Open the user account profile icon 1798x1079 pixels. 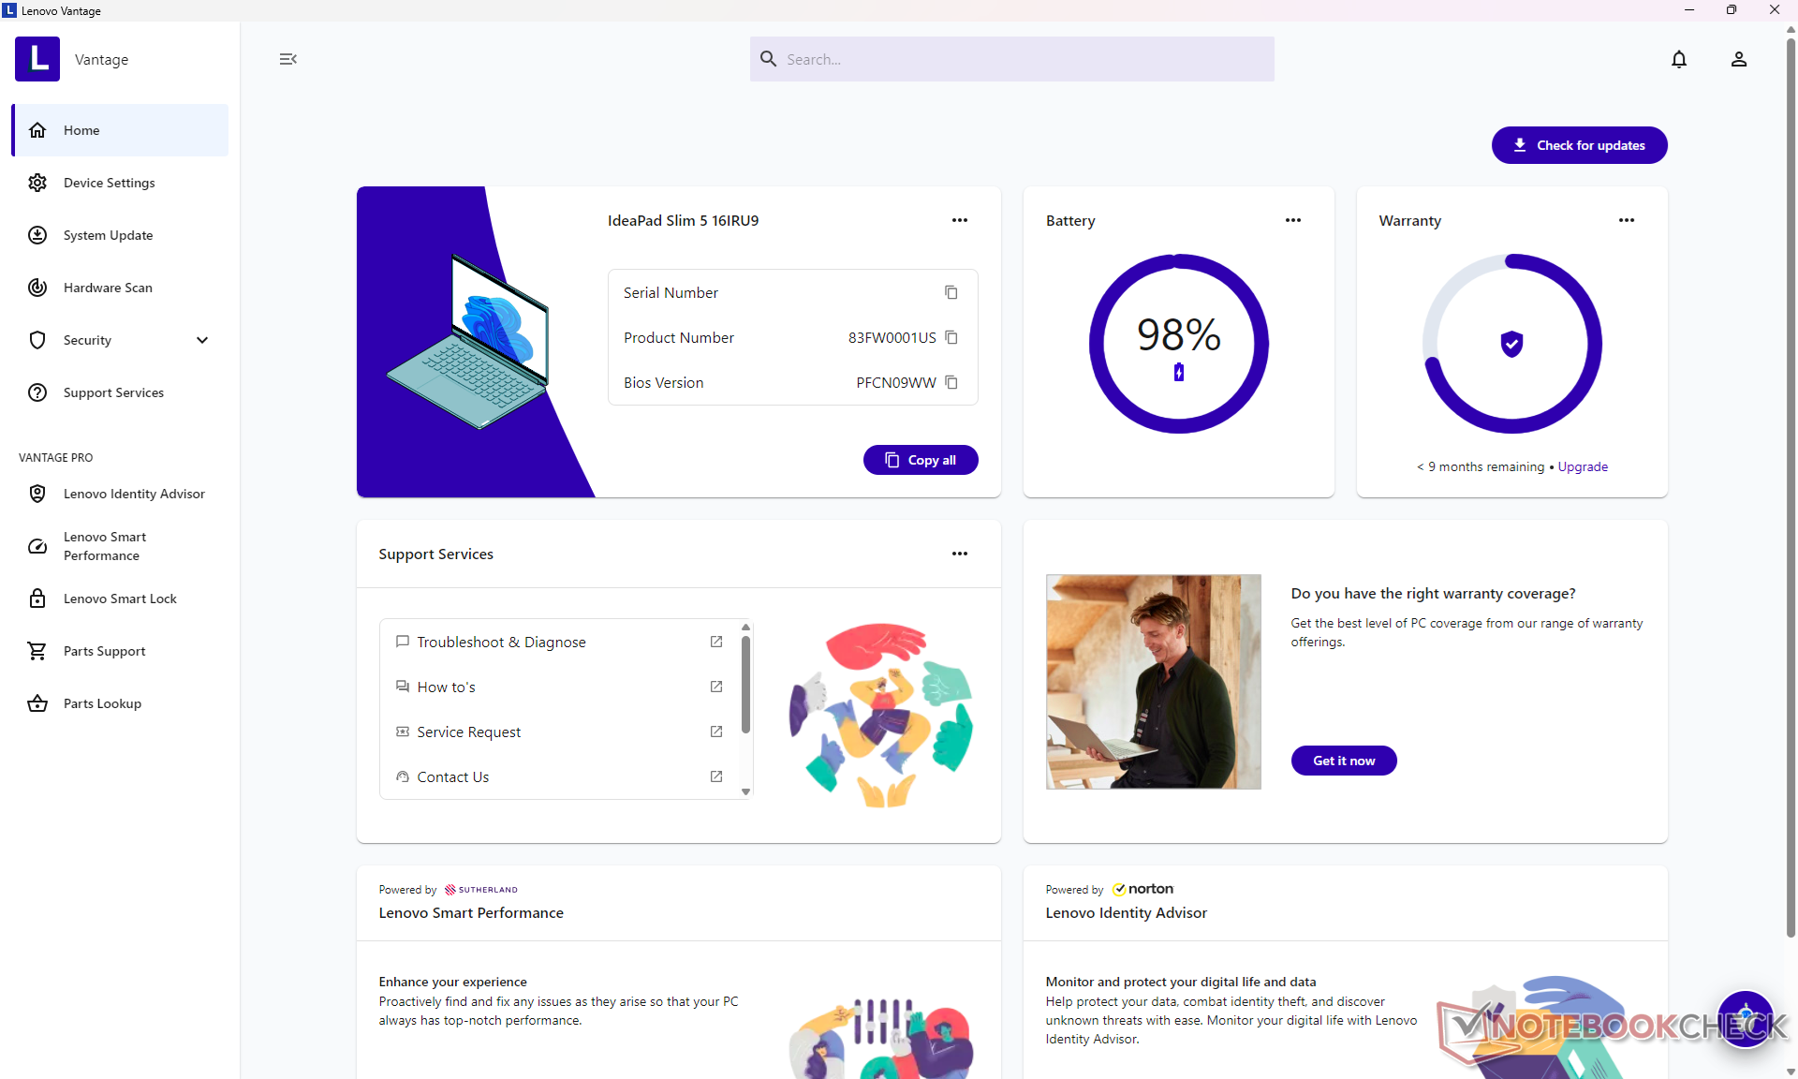click(x=1738, y=59)
